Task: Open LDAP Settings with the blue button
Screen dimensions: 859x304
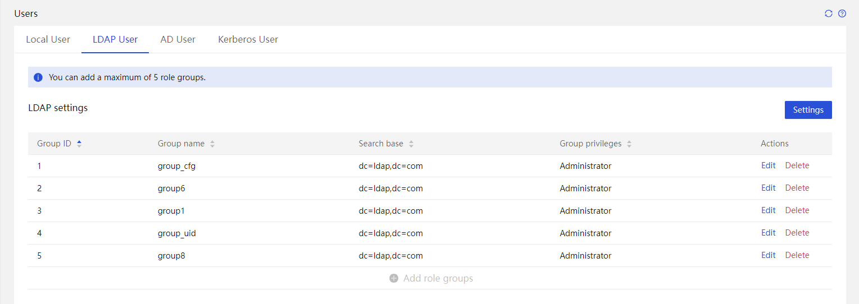Action: click(808, 110)
